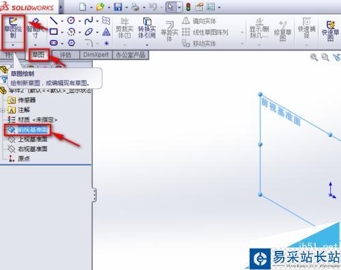Open Circle tool dropdown arrow
The image size is (341, 270).
[x=80, y=21]
